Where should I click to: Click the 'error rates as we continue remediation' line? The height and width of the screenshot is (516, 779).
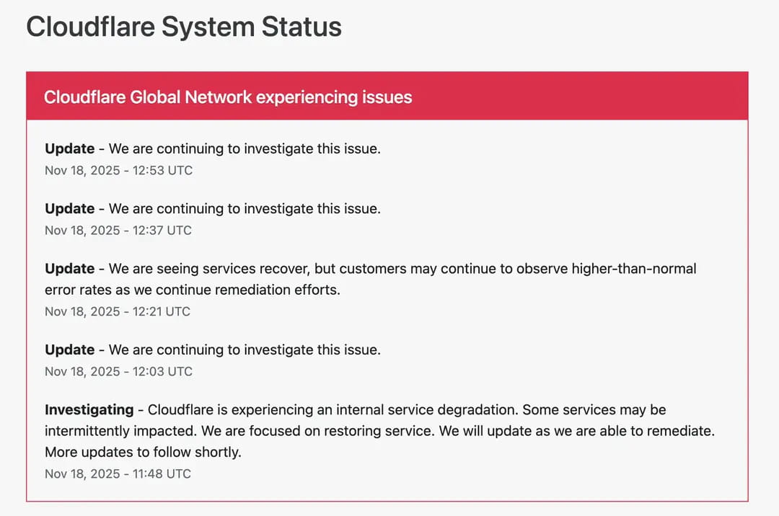tap(192, 290)
